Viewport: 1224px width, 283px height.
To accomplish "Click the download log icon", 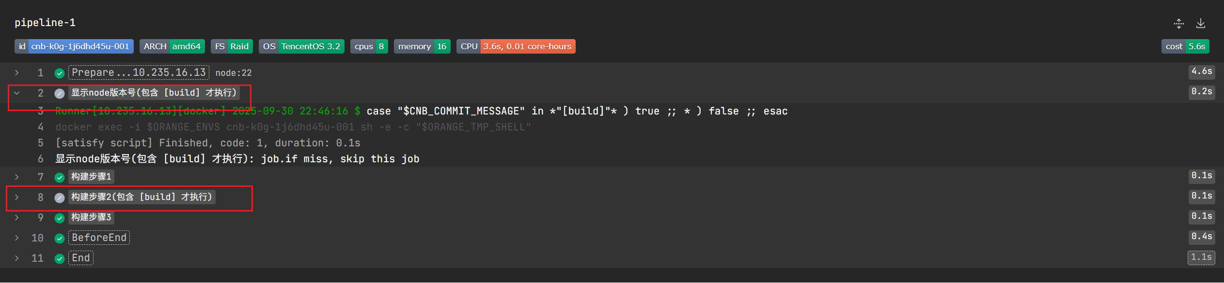I will click(1201, 23).
